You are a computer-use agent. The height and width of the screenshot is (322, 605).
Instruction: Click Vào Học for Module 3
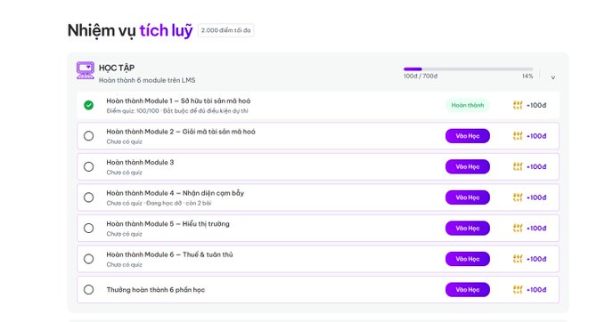pyautogui.click(x=468, y=166)
